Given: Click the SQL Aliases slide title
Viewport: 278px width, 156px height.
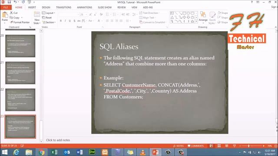Looking at the screenshot, I should [119, 47].
